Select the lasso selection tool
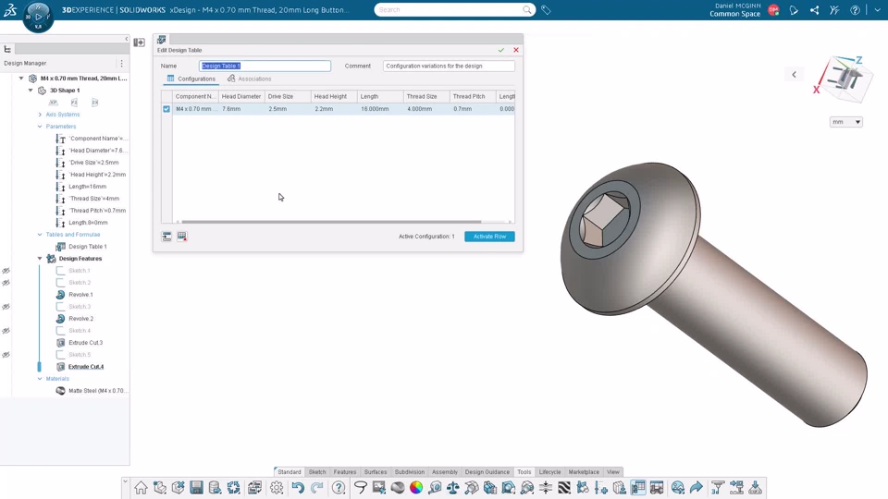 (x=361, y=488)
